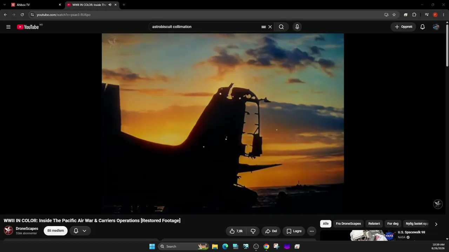The width and height of the screenshot is (449, 252).
Task: Like the video with thumbs up
Action: coord(236,231)
